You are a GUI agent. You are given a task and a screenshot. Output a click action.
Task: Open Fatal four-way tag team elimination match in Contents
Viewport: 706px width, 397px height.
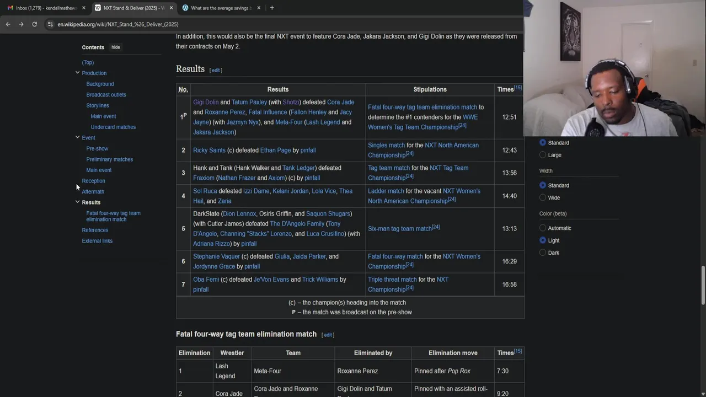coord(113,216)
